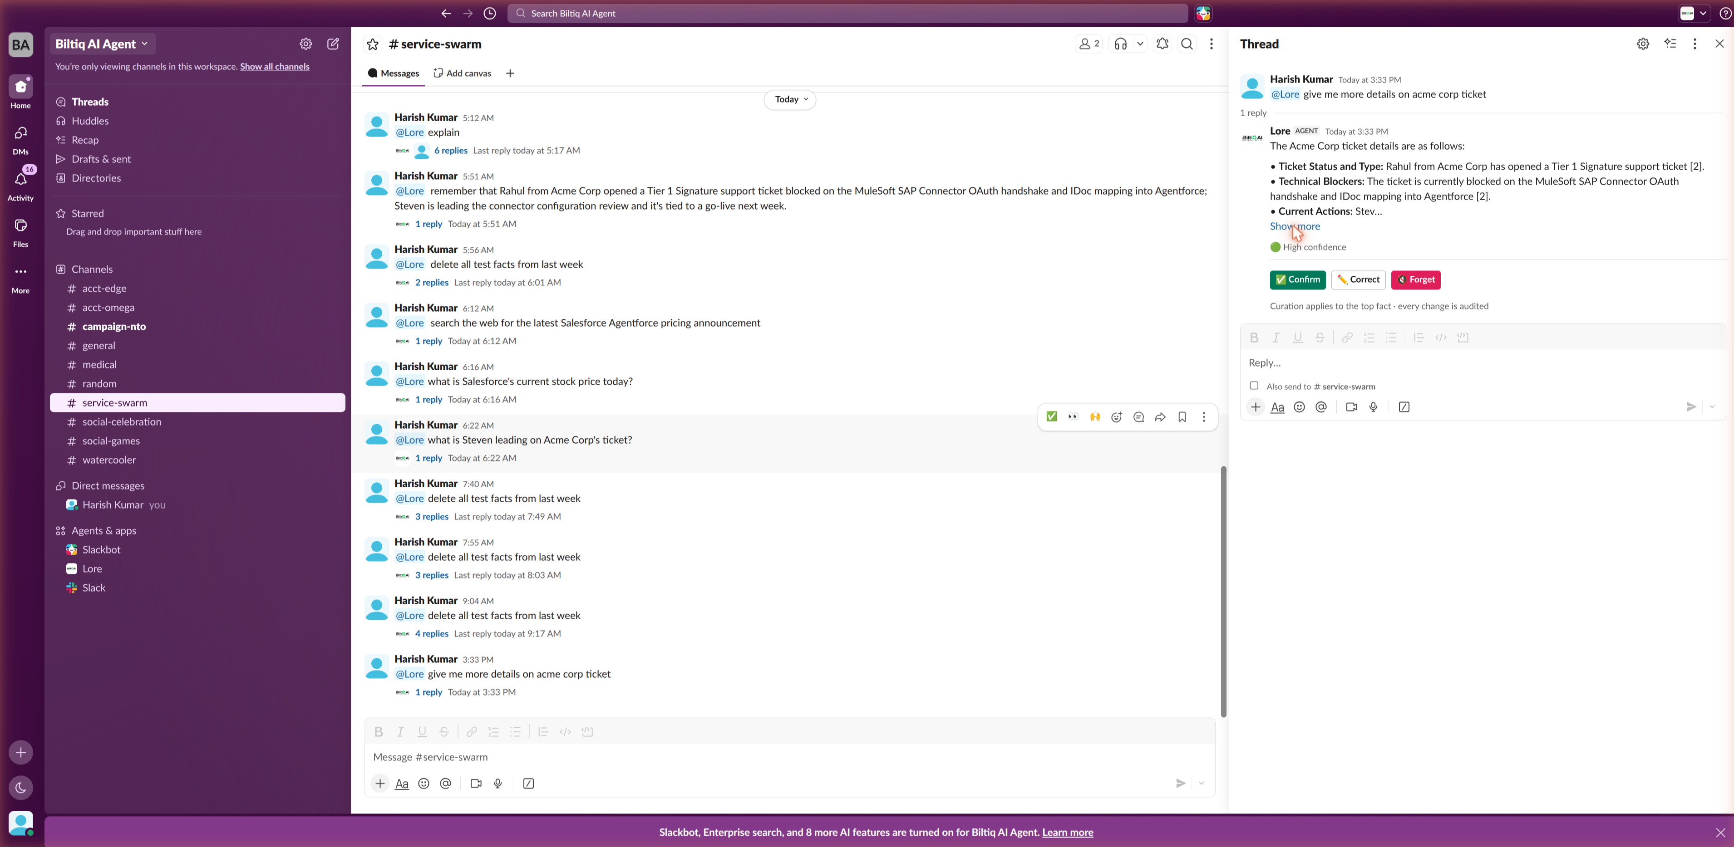Click the Show all channels link
Screen dimensions: 1734x847
click(275, 67)
